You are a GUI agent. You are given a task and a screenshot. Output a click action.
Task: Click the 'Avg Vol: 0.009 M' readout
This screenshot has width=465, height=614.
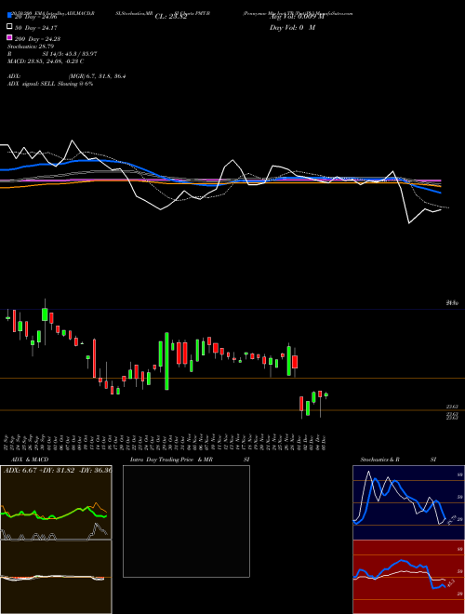[x=297, y=17]
